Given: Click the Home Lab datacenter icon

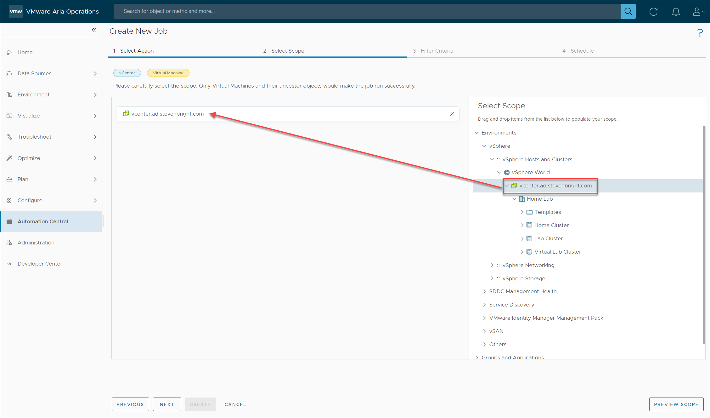Looking at the screenshot, I should 522,199.
